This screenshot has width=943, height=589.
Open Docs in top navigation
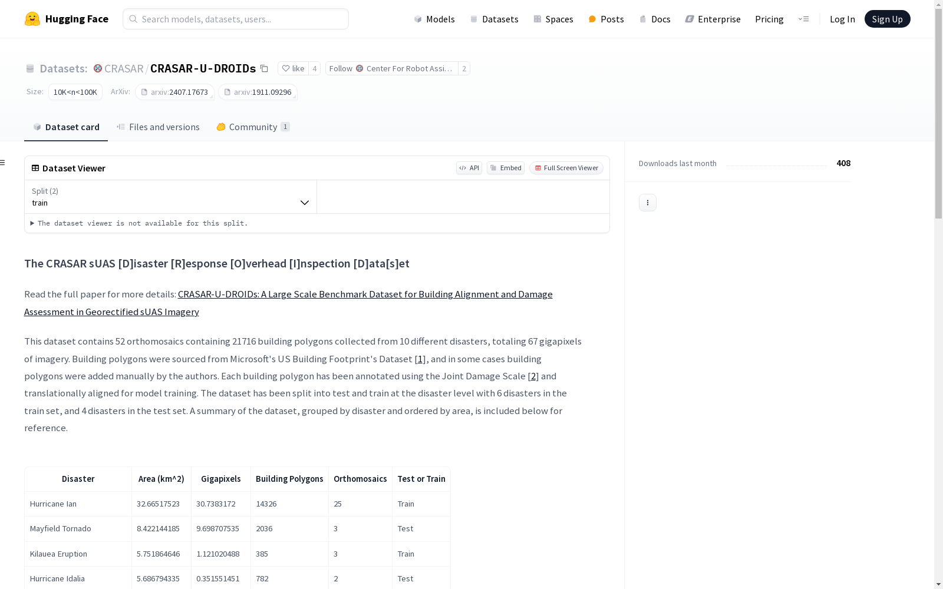click(x=655, y=19)
